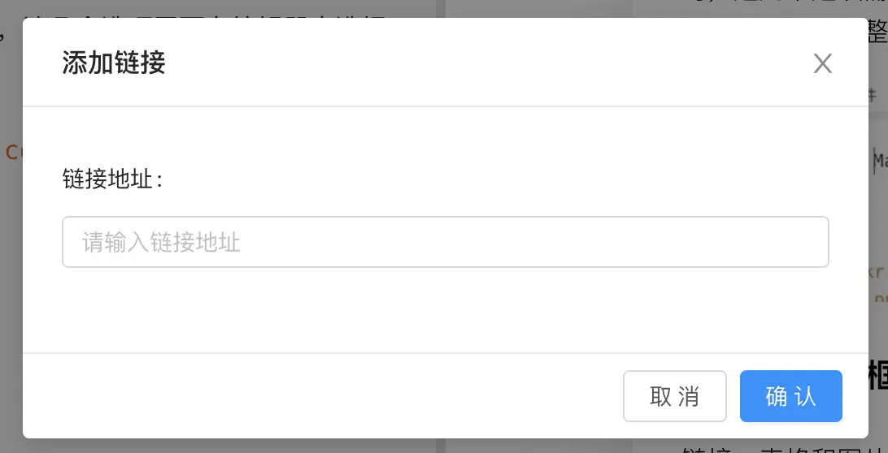Confirm the link with 确认 button
Screen dimensions: 888x453
790,396
